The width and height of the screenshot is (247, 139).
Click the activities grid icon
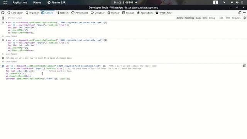[x=5, y=3]
